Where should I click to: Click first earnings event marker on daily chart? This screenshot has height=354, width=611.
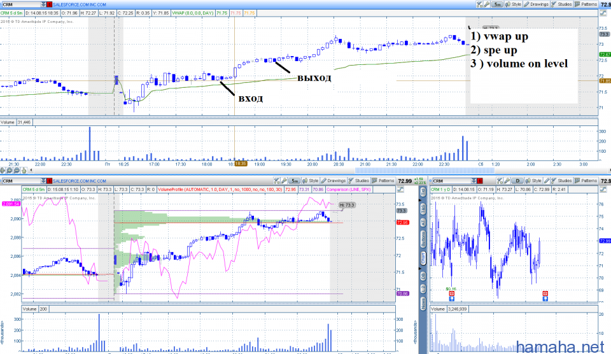pyautogui.click(x=452, y=294)
